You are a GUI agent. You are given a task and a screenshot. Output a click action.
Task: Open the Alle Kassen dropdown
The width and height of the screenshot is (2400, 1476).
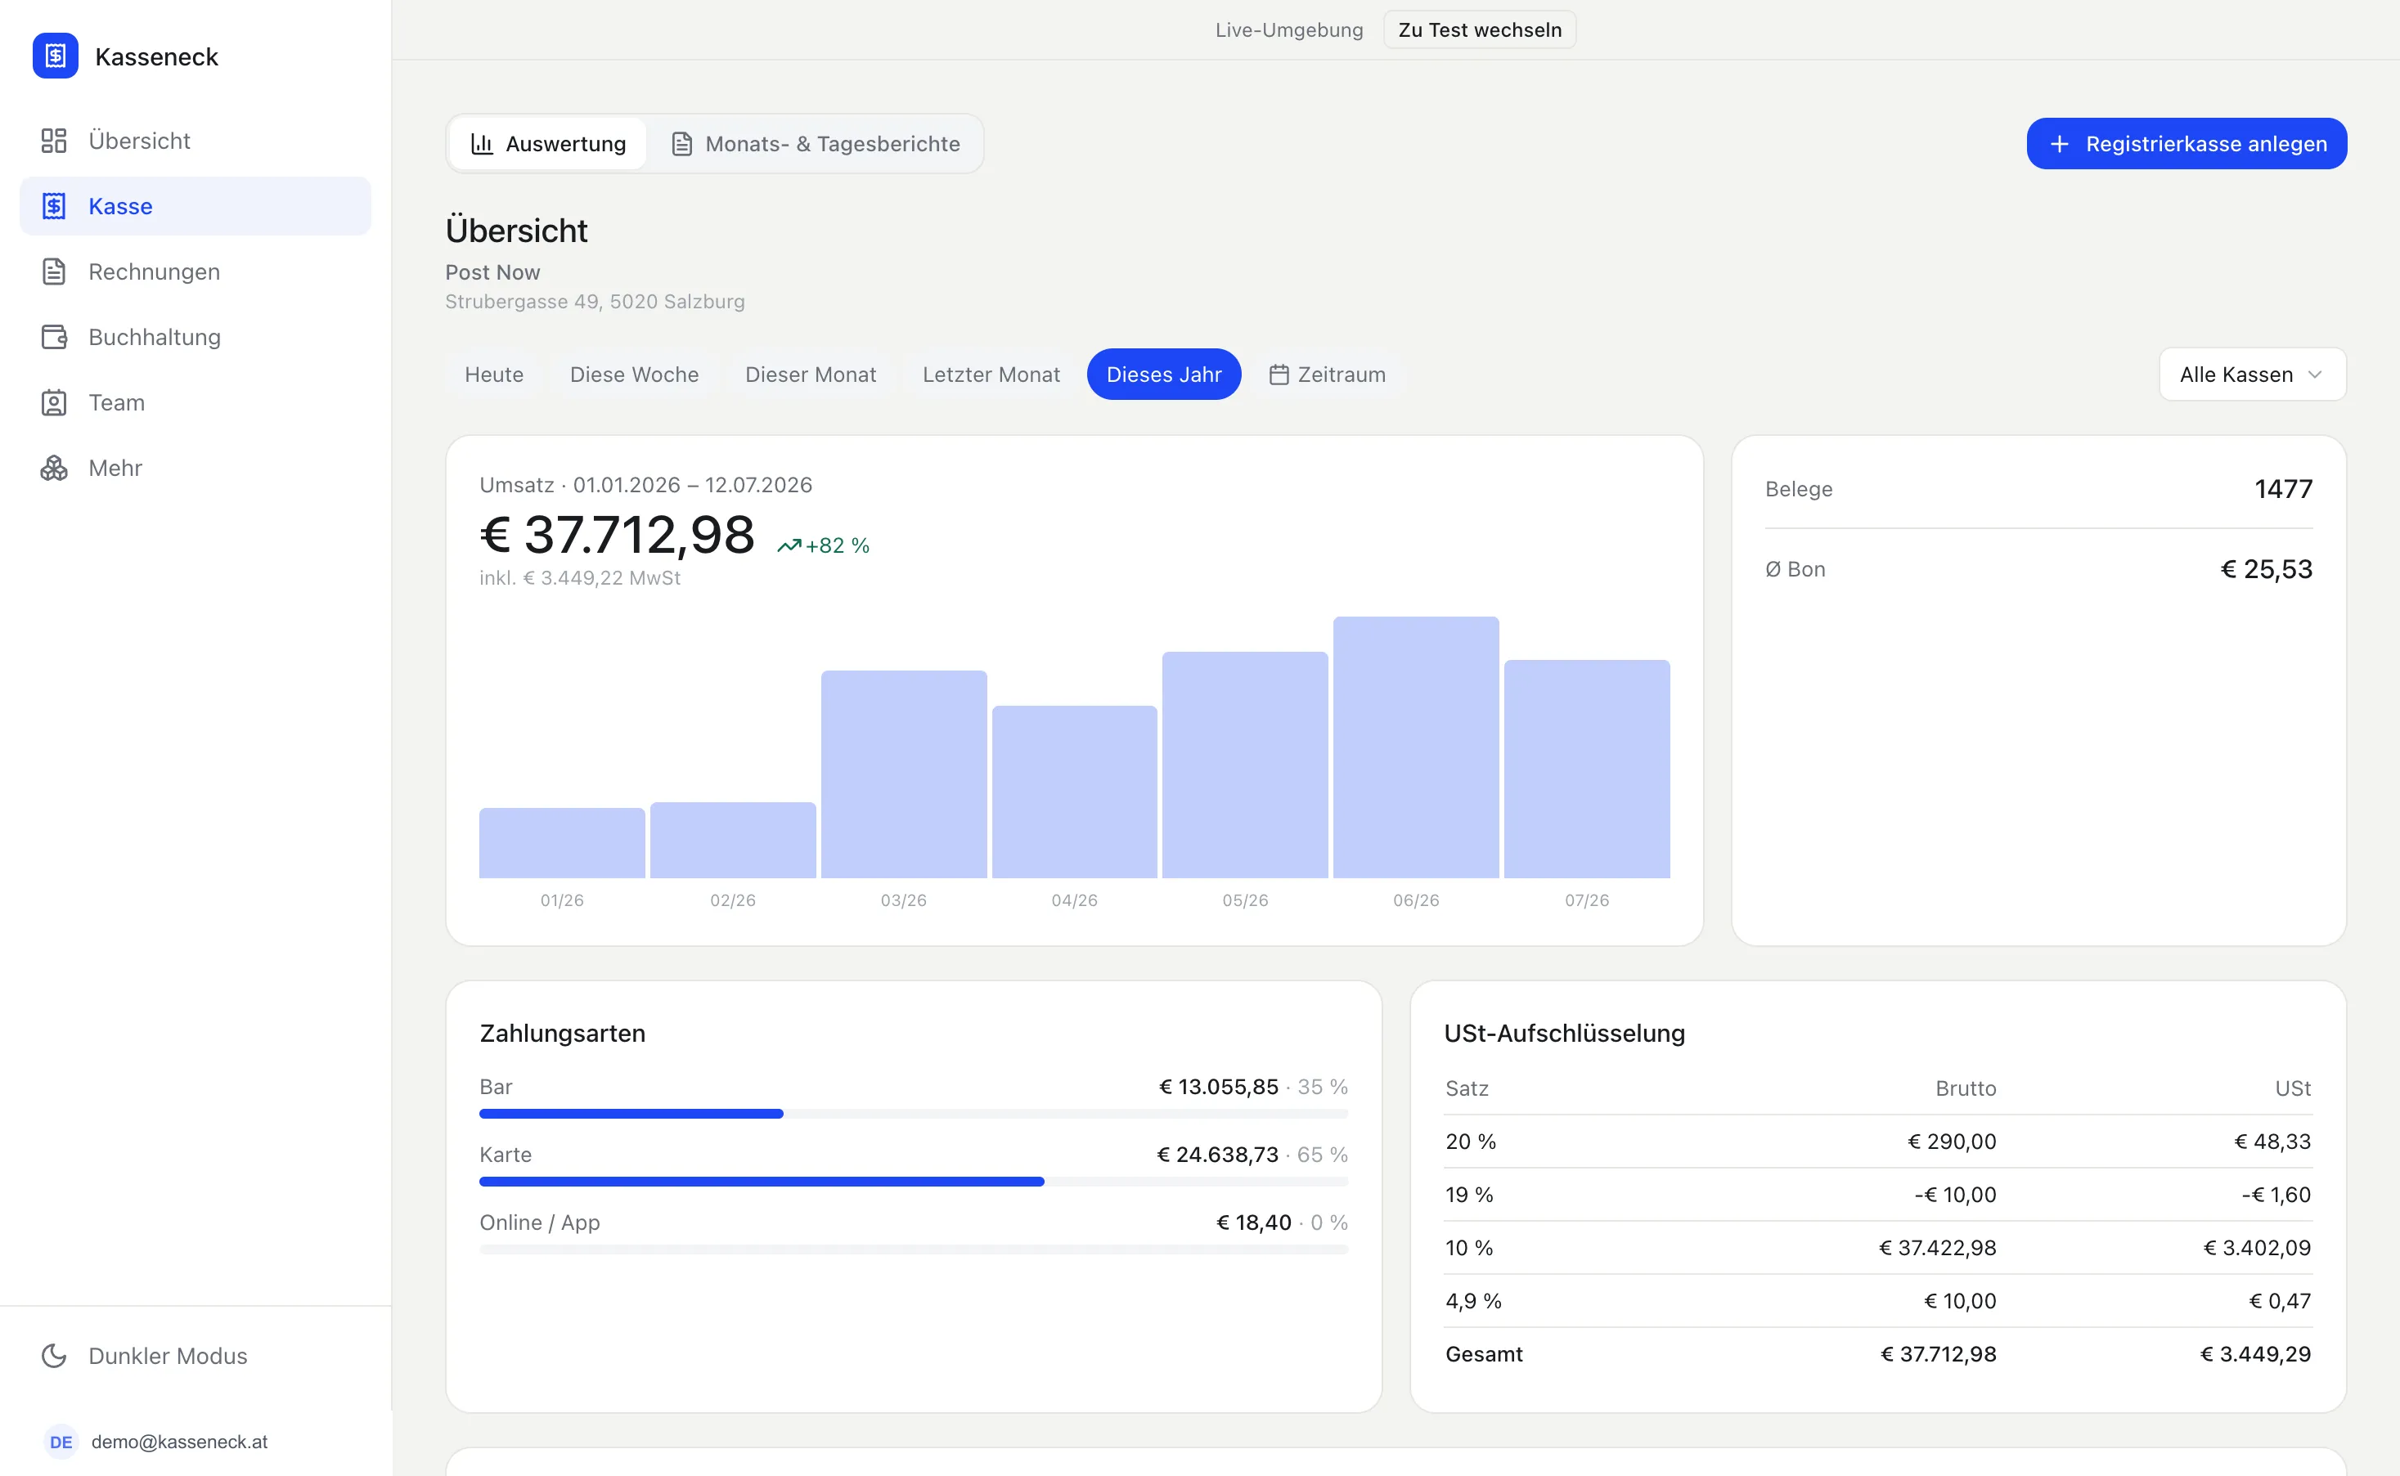click(x=2252, y=375)
